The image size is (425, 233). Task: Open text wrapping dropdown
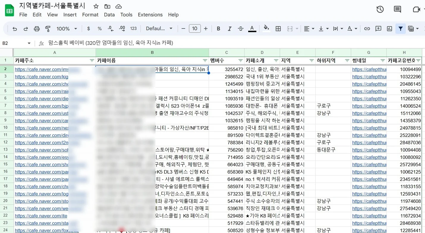(x=338, y=29)
